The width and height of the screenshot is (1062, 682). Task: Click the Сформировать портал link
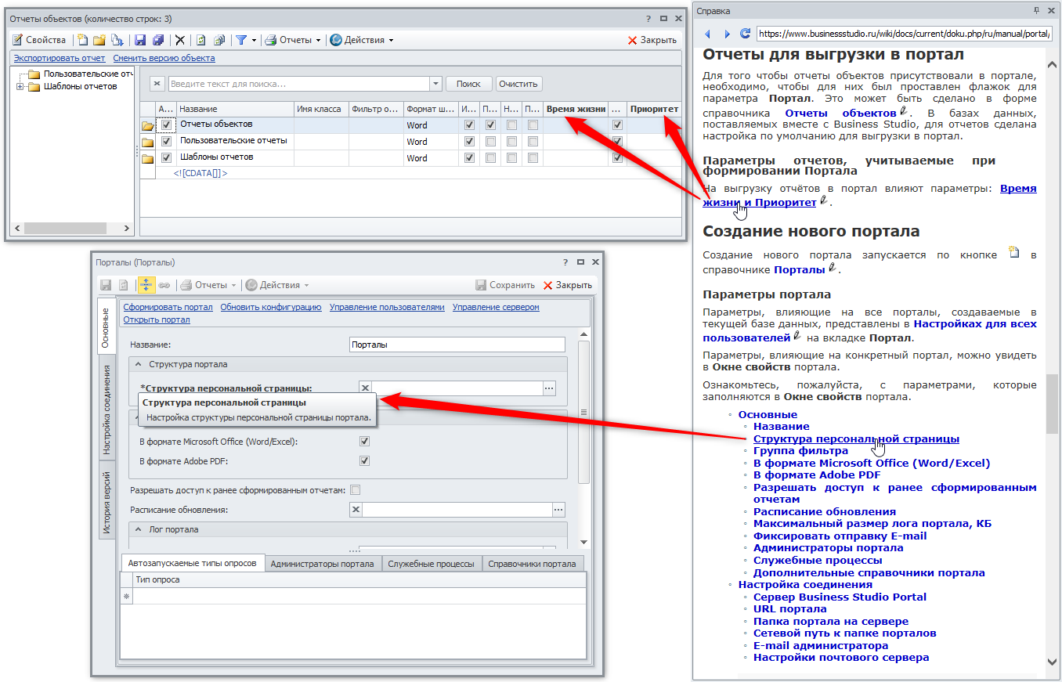(x=168, y=307)
